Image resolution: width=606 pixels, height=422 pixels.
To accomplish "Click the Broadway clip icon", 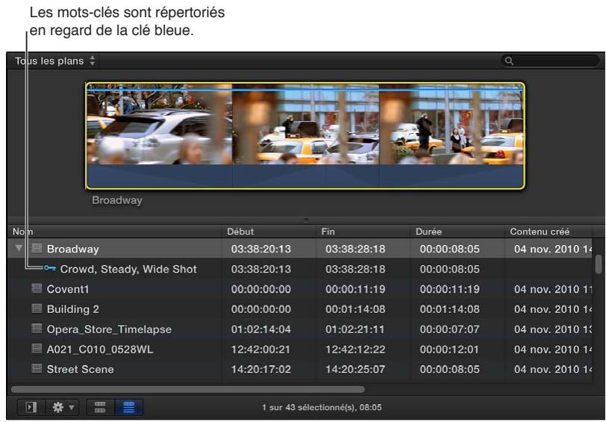I will point(37,248).
